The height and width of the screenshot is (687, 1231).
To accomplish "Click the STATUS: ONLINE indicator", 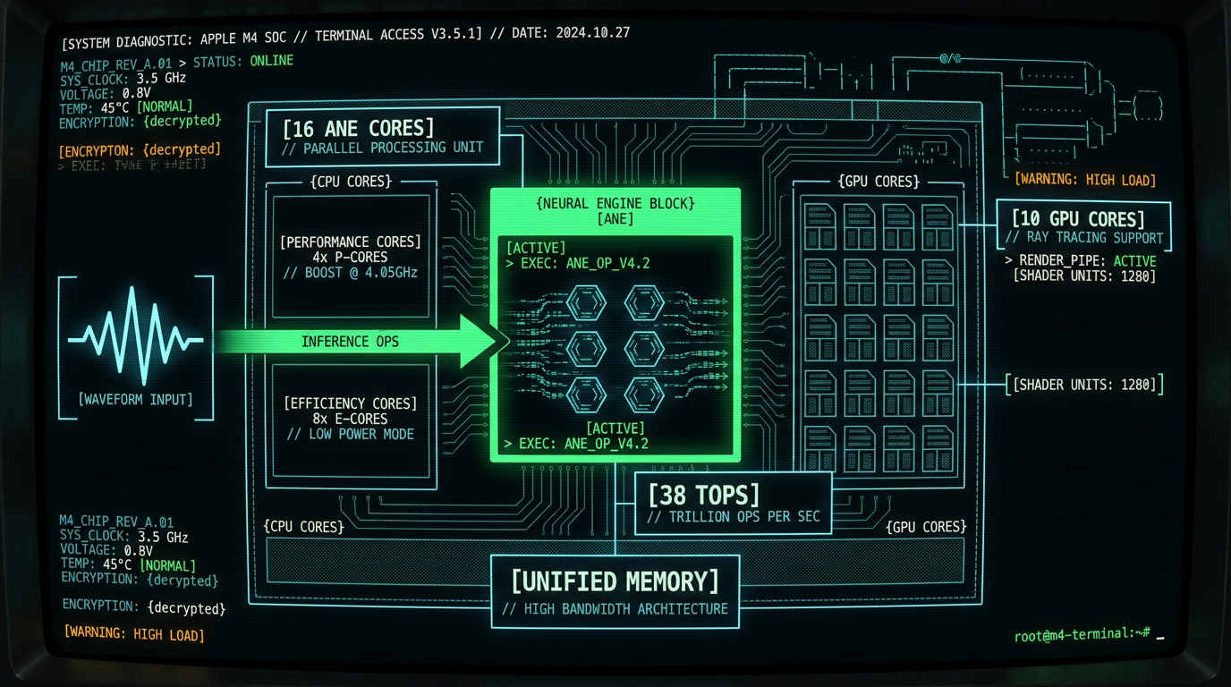I will (242, 62).
